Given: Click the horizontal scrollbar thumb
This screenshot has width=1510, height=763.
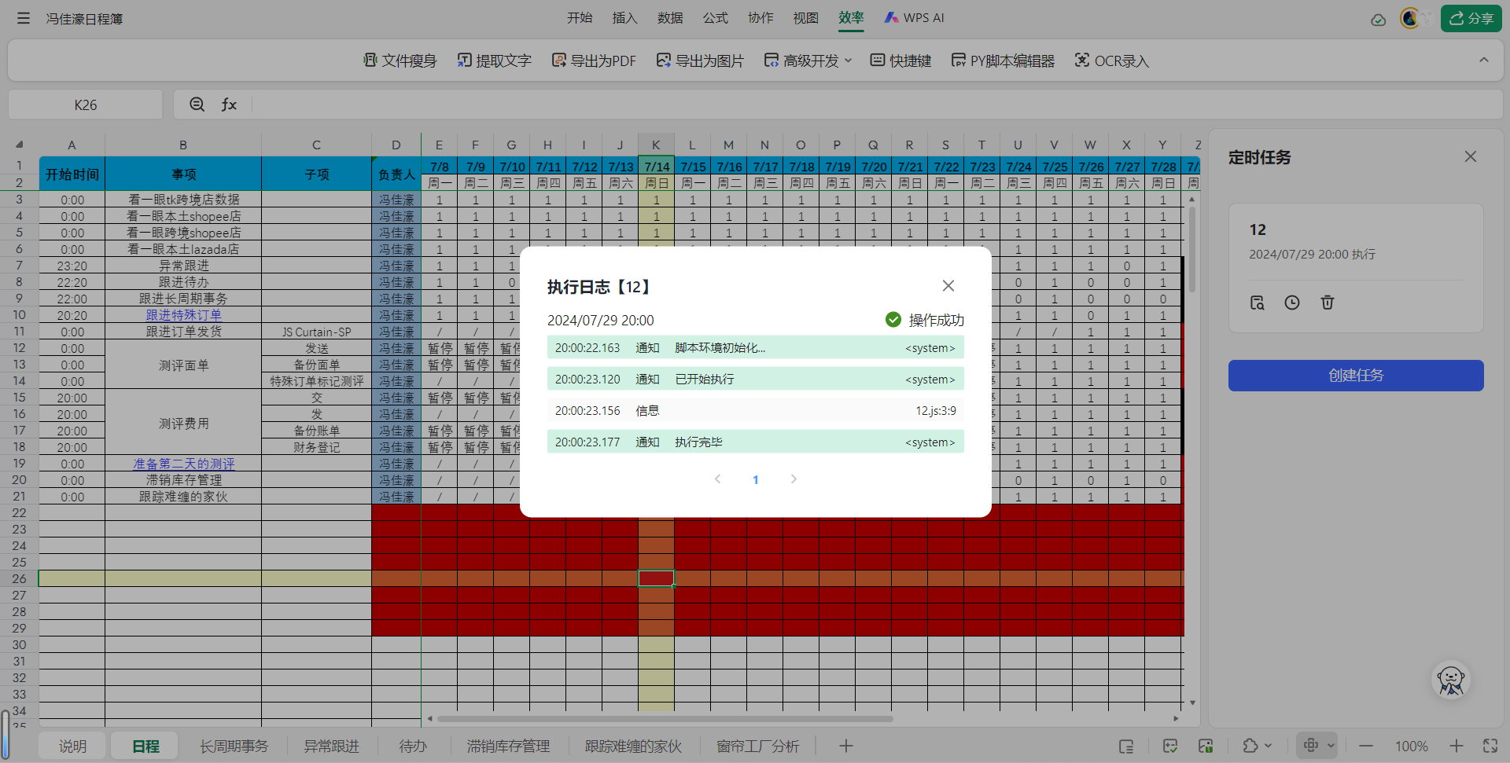Looking at the screenshot, I should pyautogui.click(x=665, y=718).
